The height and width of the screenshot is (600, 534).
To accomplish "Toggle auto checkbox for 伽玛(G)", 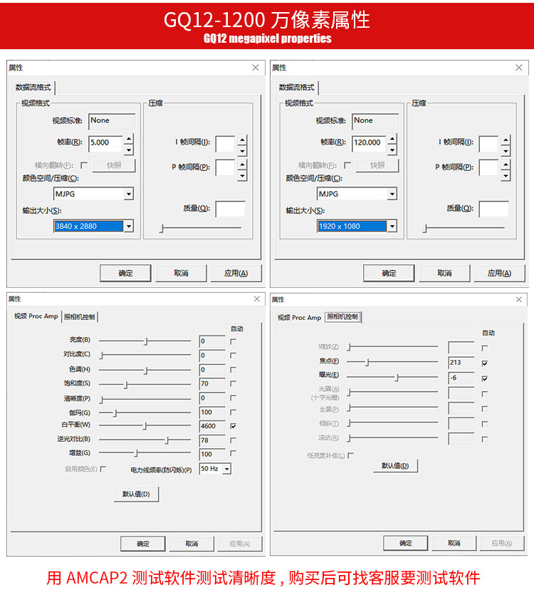I will (233, 412).
